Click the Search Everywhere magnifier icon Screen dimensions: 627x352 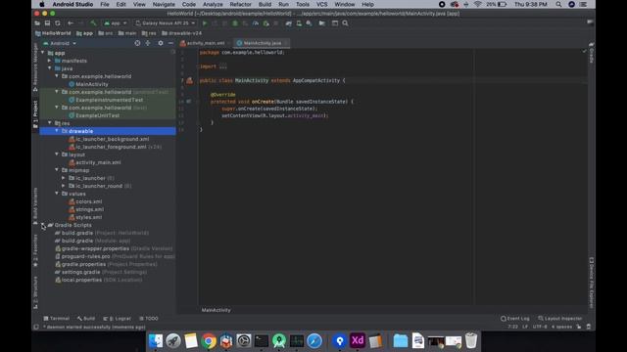[345, 23]
